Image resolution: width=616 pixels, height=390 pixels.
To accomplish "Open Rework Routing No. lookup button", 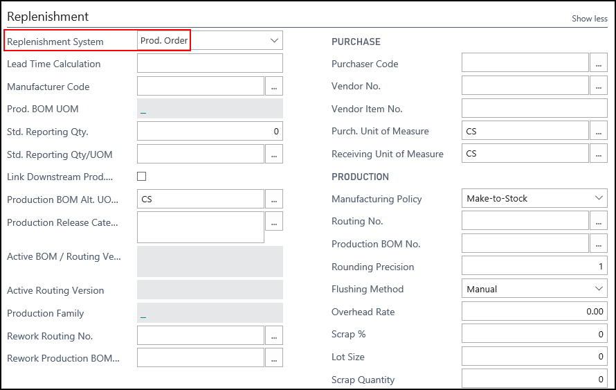I will [x=274, y=336].
